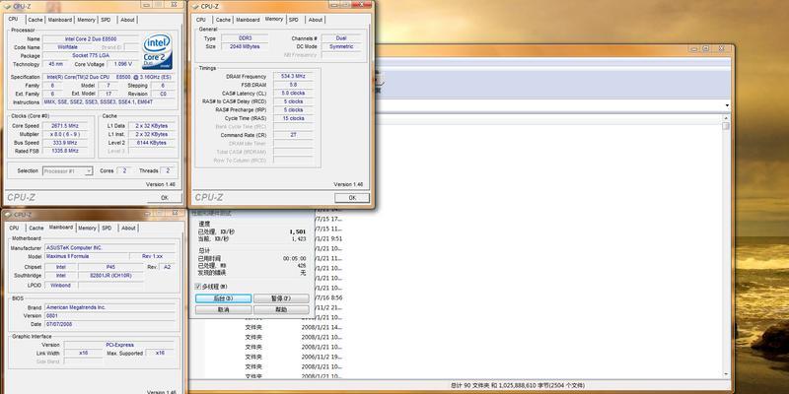Click the Rated FSB value 1335.8 MHz
Viewport: 789px width, 394px height.
coord(64,151)
